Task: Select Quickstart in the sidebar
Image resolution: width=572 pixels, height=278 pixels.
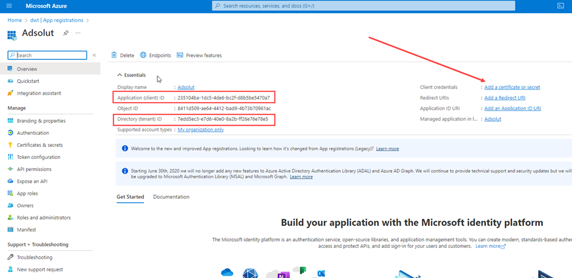Action: pyautogui.click(x=28, y=81)
